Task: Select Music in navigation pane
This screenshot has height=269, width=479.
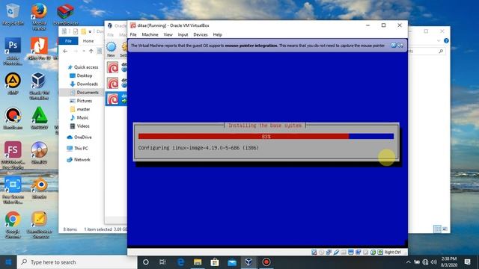Action: (79, 117)
